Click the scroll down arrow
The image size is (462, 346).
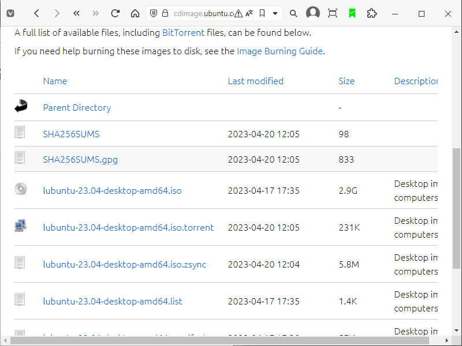click(x=456, y=330)
